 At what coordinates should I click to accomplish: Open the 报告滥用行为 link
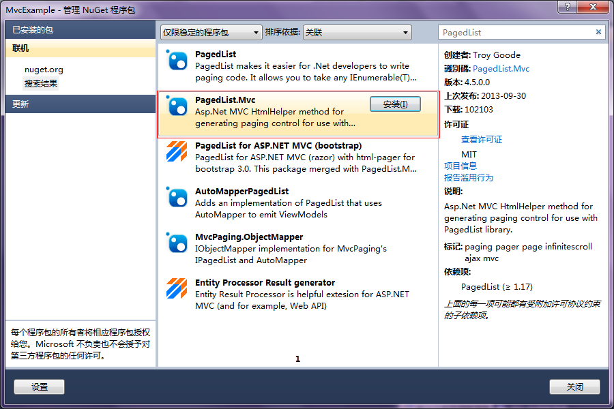pos(468,178)
